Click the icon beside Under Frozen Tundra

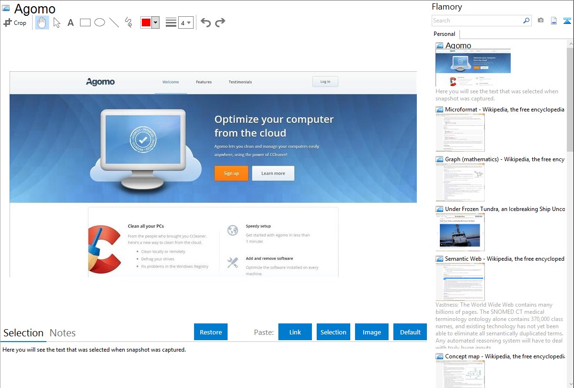[440, 209]
